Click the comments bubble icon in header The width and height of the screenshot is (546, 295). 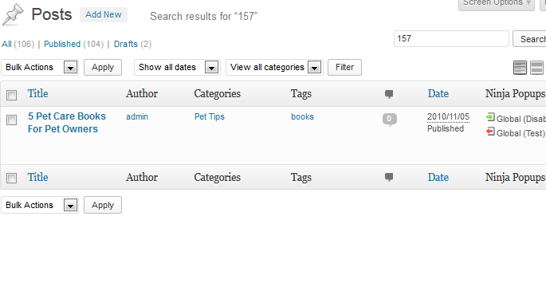pos(389,94)
